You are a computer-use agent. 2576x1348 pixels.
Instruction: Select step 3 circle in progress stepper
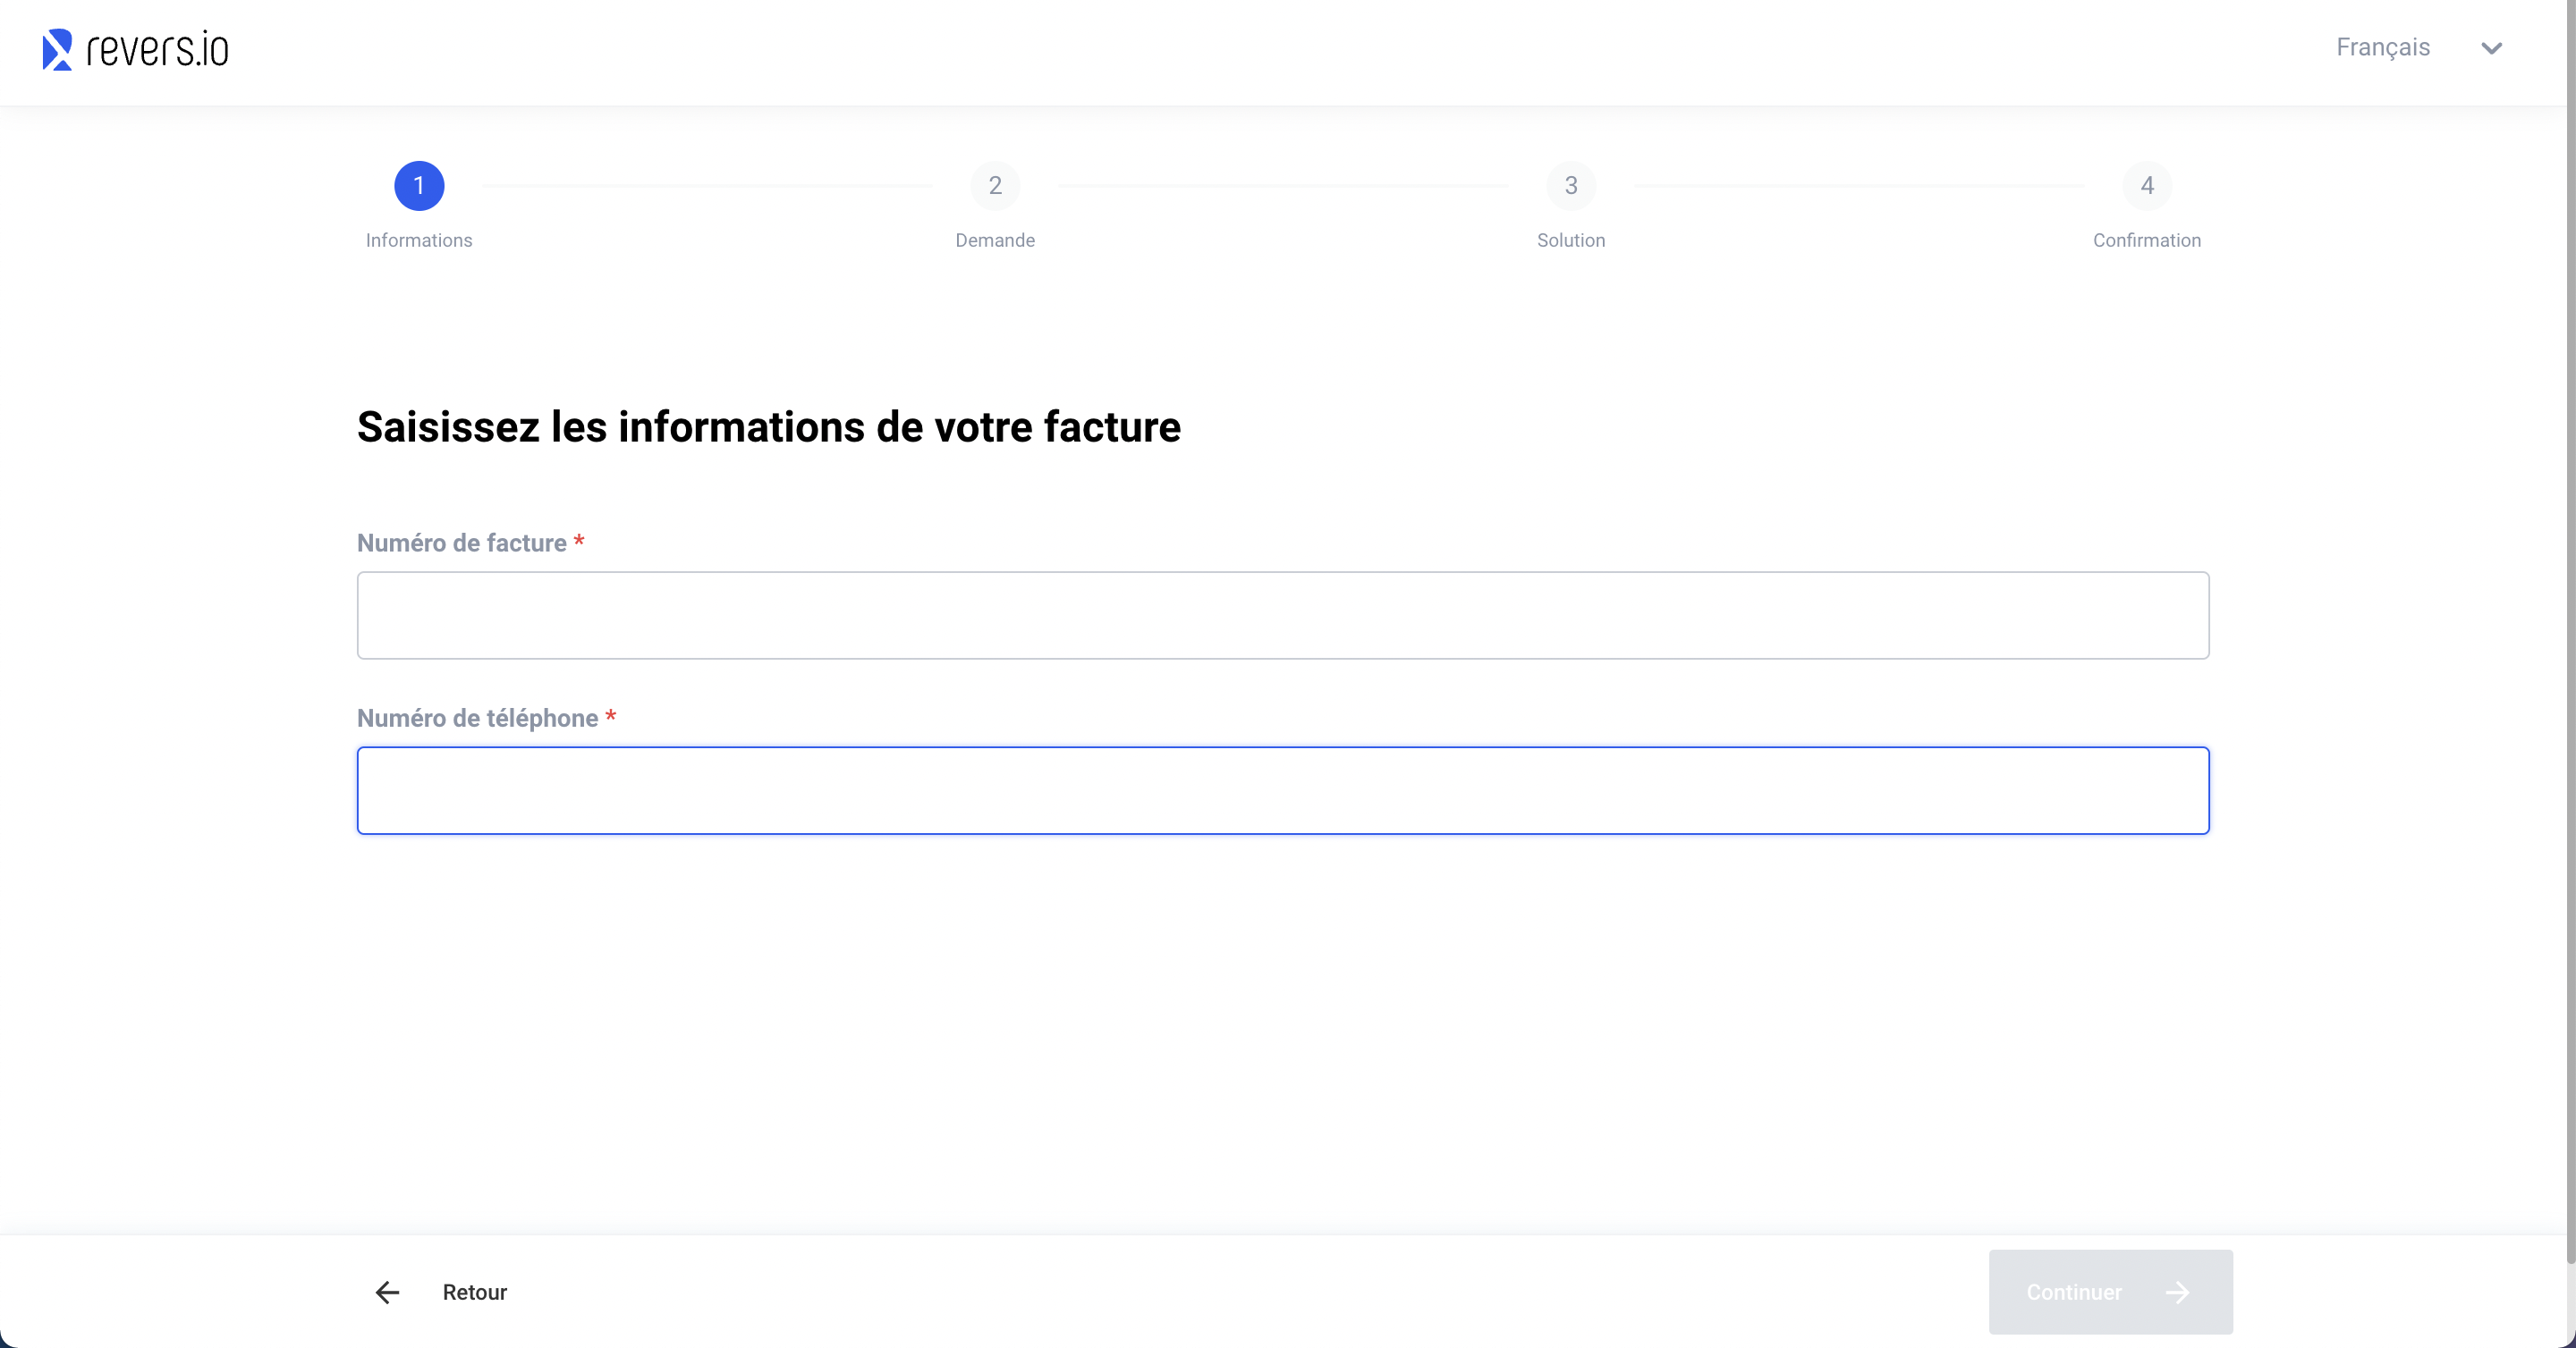click(x=1571, y=186)
